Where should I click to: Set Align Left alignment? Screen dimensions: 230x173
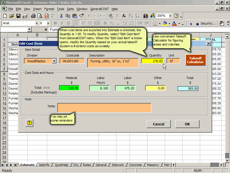[77, 23]
